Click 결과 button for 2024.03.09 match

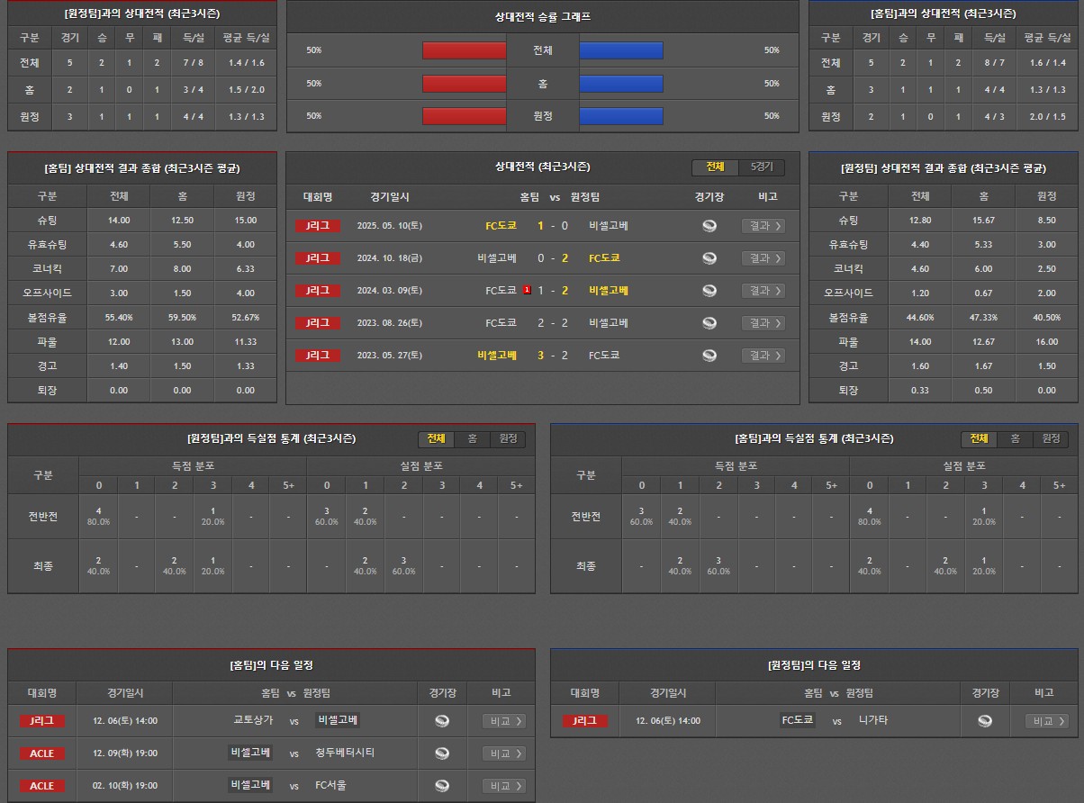click(x=763, y=291)
